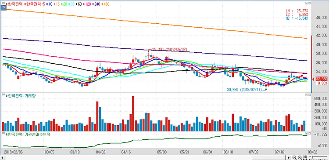
Task: Click the 100,000 volume axis label
Action: click(320, 124)
